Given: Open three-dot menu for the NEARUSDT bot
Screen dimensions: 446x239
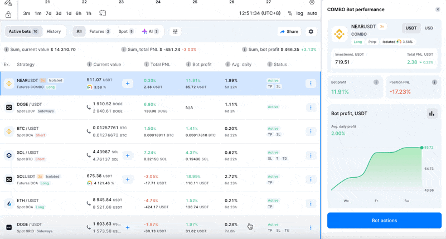Looking at the screenshot, I should [x=311, y=84].
